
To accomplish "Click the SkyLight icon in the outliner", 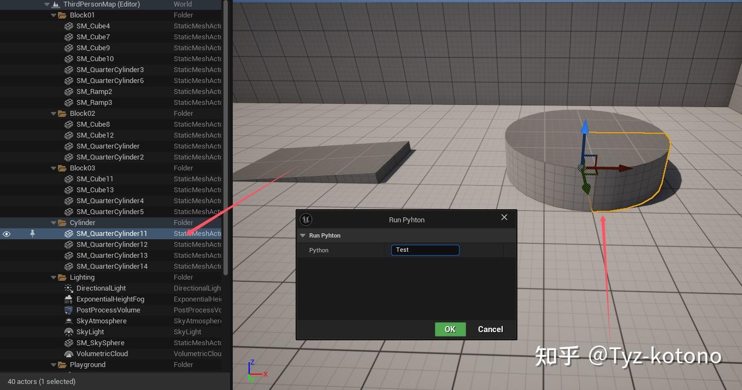I will pos(69,332).
